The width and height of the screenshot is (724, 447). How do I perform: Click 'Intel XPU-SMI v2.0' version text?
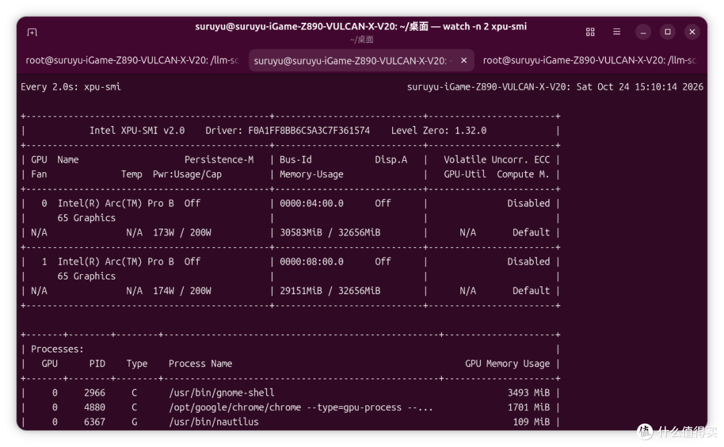pos(137,131)
